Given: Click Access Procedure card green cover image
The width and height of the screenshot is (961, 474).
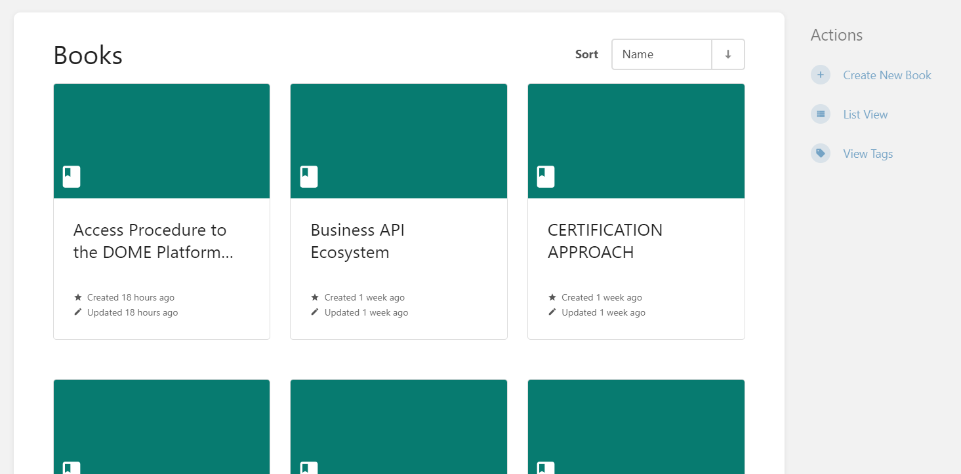Looking at the screenshot, I should coord(161,141).
